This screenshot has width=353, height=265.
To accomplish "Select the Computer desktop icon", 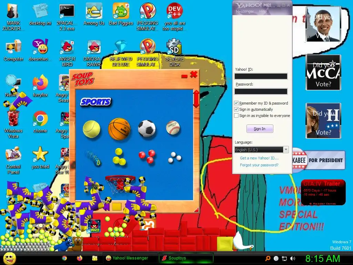I will click(x=13, y=50).
